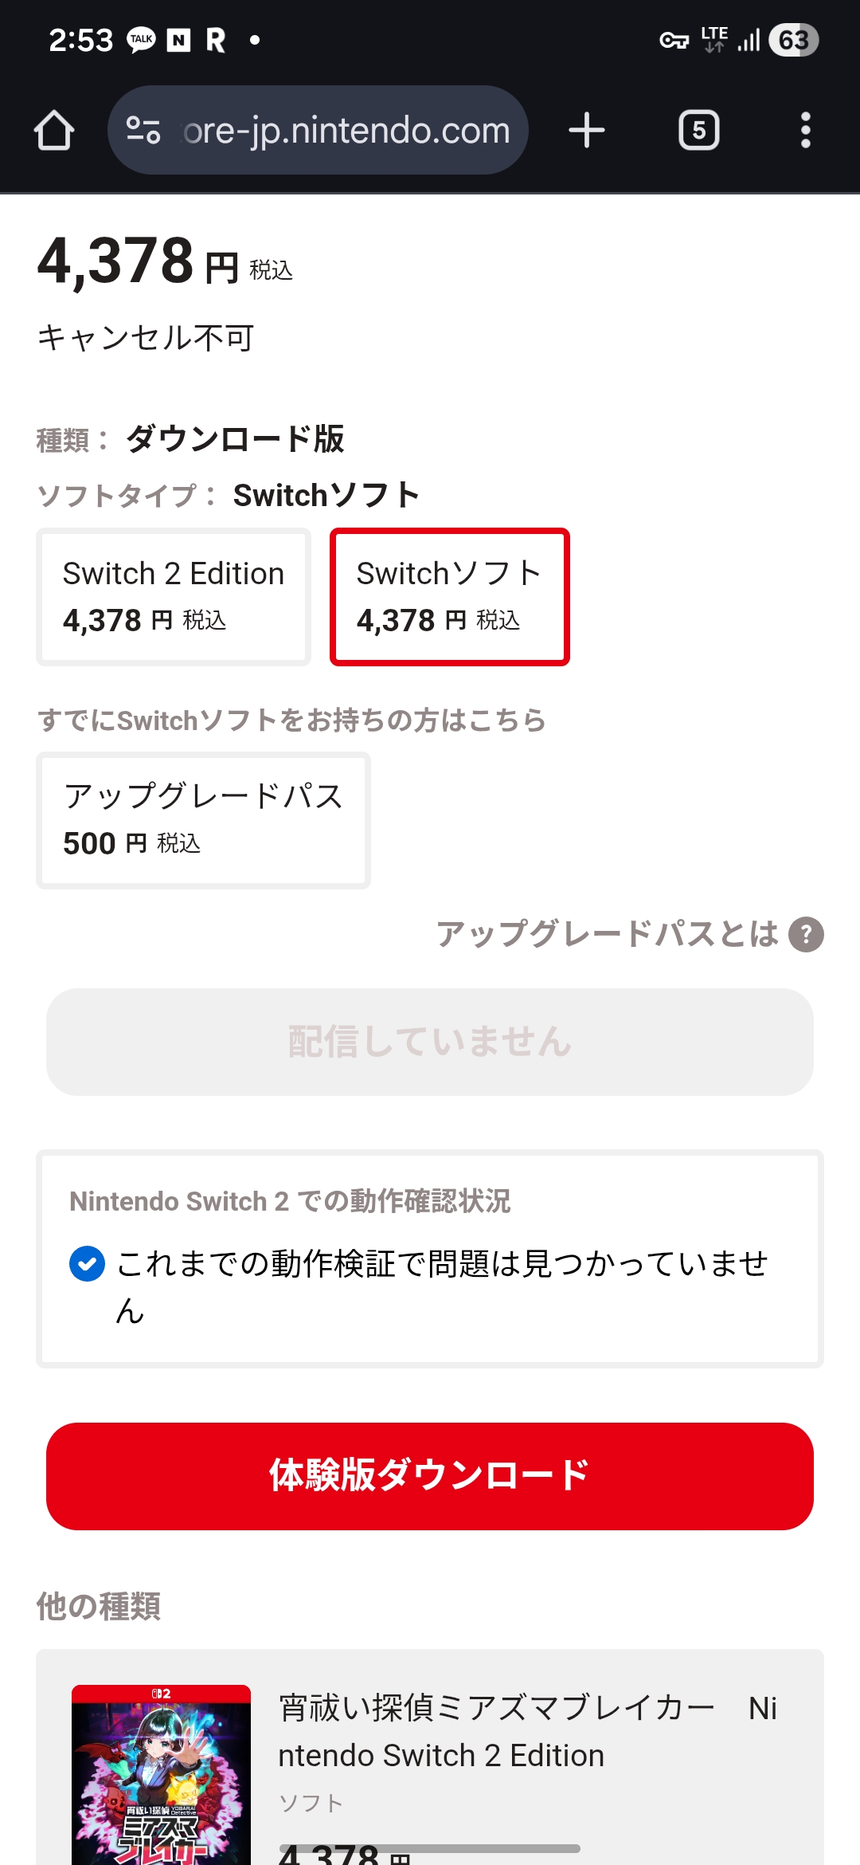Open the 宵祓い探偵ミアズマブレイカー cover thumbnail
The image size is (860, 1865).
click(161, 1774)
